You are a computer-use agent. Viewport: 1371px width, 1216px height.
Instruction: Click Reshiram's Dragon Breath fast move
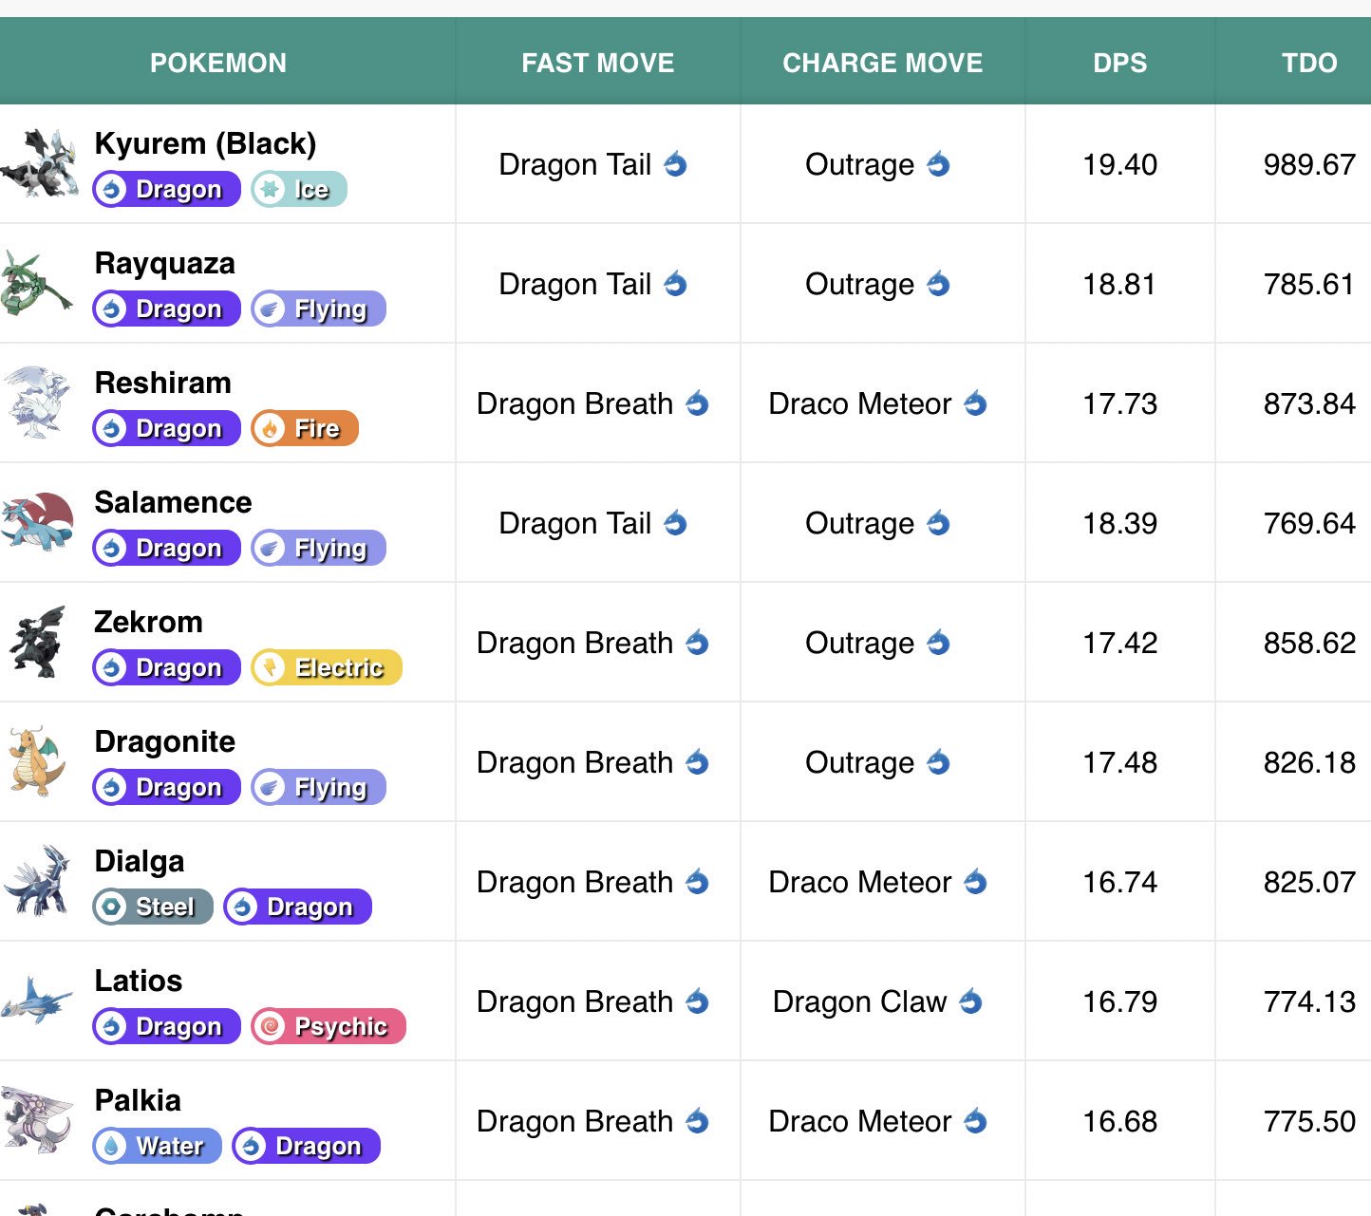tap(593, 403)
